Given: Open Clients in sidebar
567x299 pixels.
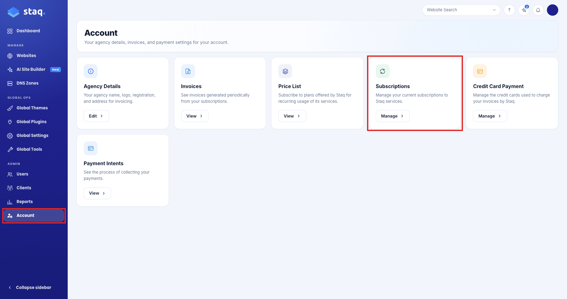Looking at the screenshot, I should 34,188.
